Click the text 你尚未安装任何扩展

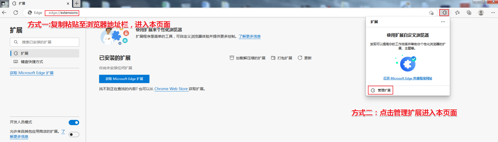pos(116,68)
